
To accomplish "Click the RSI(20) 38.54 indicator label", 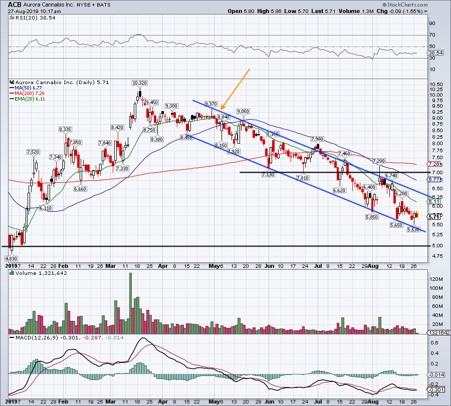I will coord(35,18).
